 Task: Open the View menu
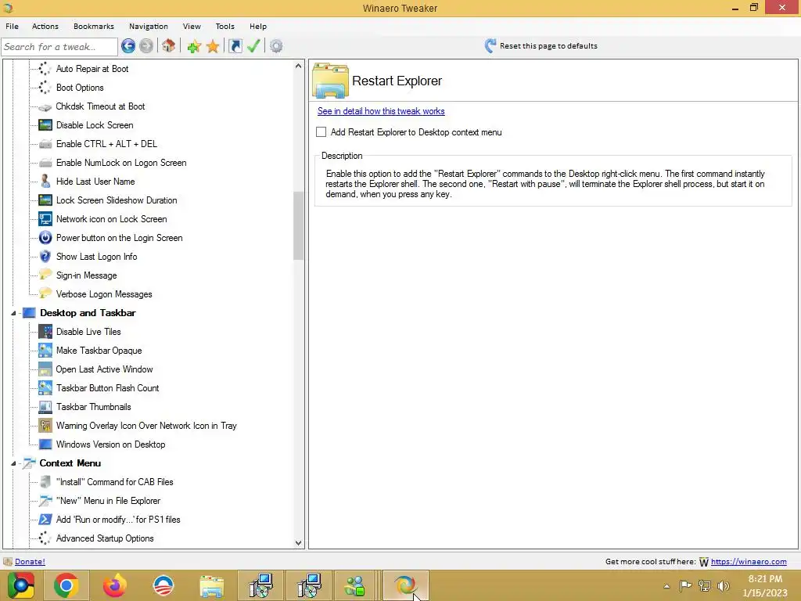click(192, 26)
